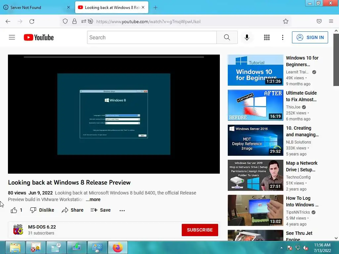339x254 pixels.
Task: Click the search magnifier button
Action: pyautogui.click(x=227, y=37)
